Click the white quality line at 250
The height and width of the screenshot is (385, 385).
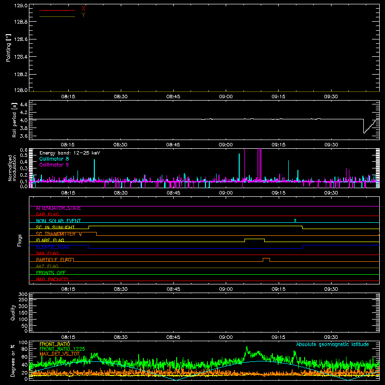point(204,298)
